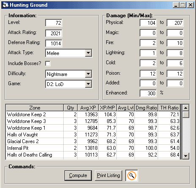The width and height of the screenshot is (196, 188).
Task: Click the TH Ratio value 63.7
Action: coord(175,135)
